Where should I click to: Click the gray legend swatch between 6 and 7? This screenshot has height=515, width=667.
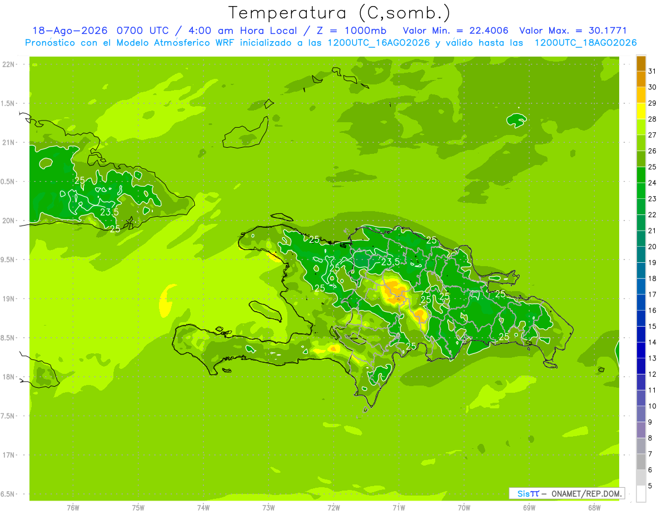pyautogui.click(x=641, y=462)
